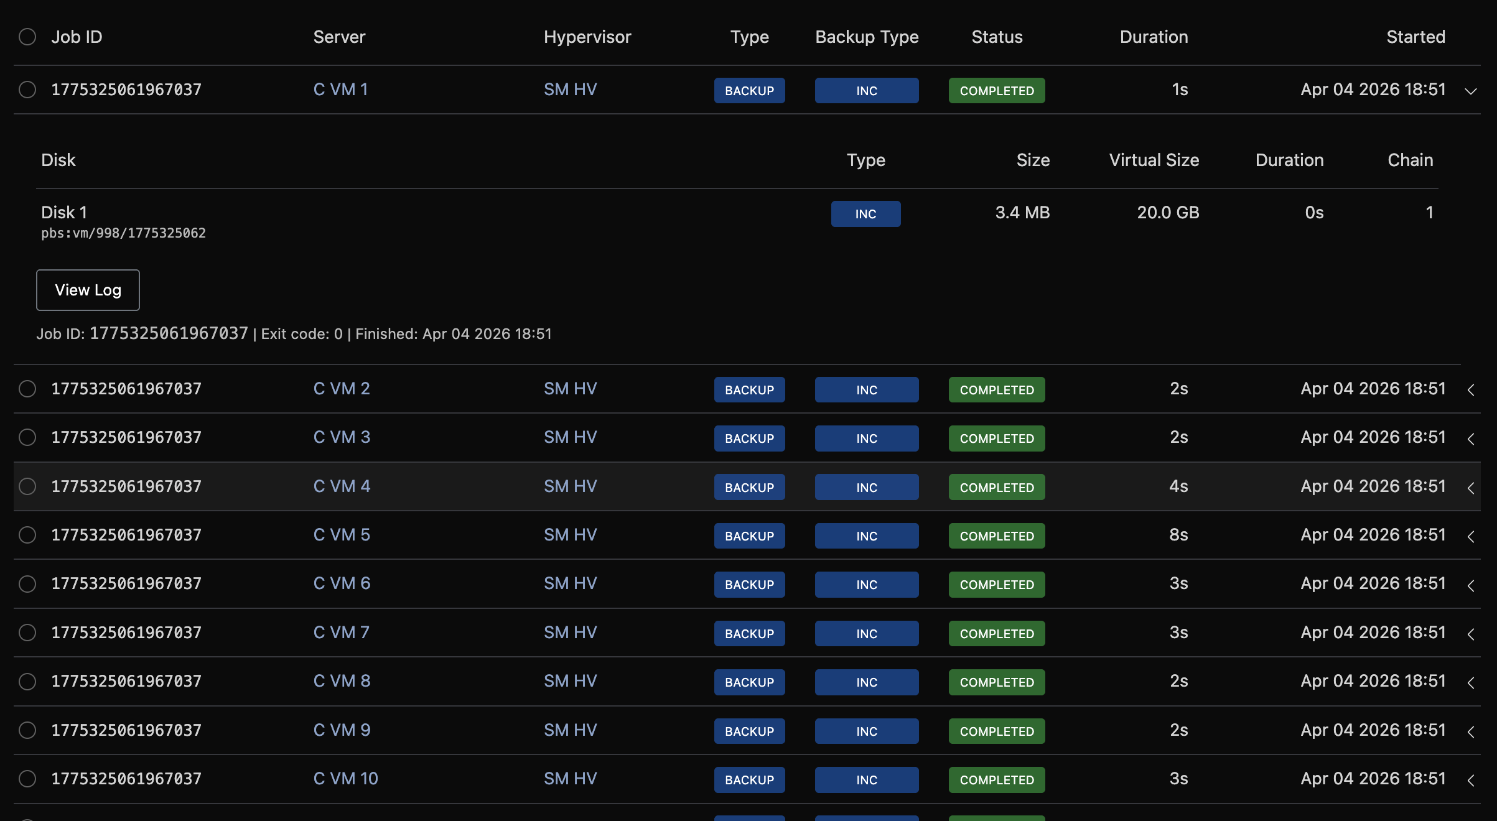Toggle the select-all circle in header
The height and width of the screenshot is (821, 1497).
(27, 37)
